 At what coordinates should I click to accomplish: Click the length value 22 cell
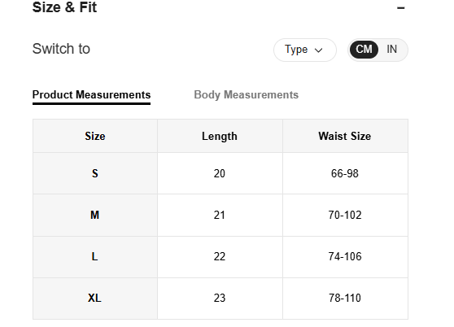[220, 257]
